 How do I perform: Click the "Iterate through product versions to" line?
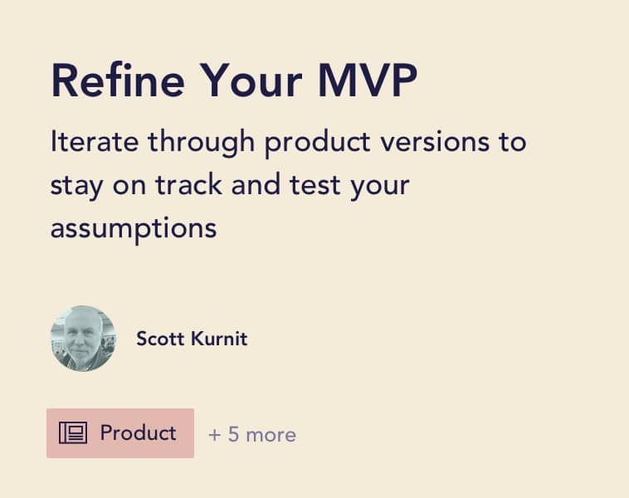tap(288, 142)
